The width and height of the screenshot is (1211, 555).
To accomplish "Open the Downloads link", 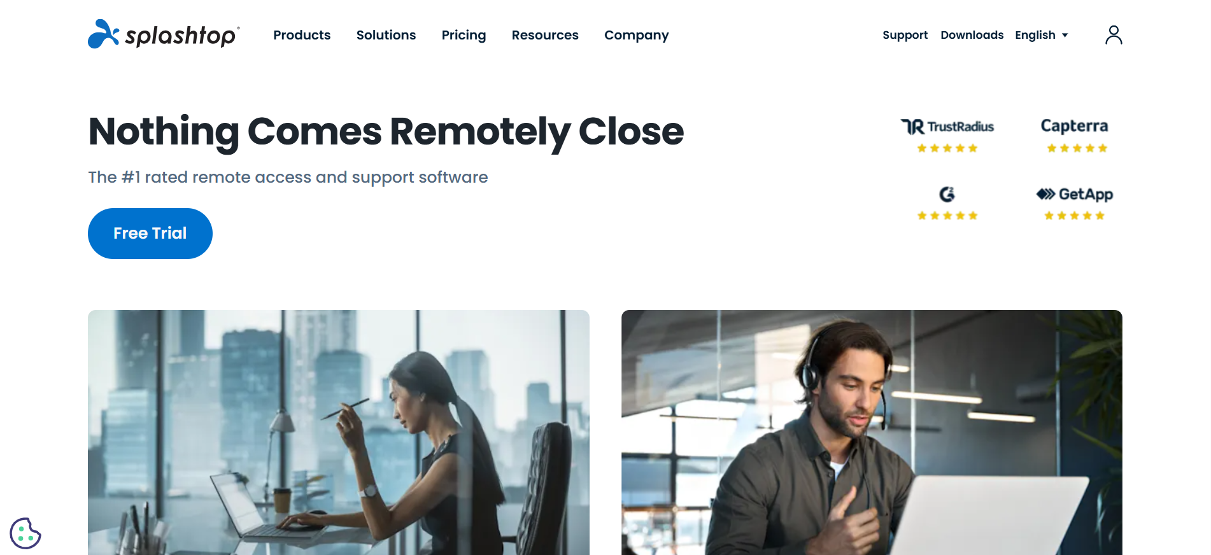I will click(972, 35).
